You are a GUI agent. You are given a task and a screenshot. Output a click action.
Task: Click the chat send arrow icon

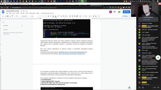[x=158, y=87]
